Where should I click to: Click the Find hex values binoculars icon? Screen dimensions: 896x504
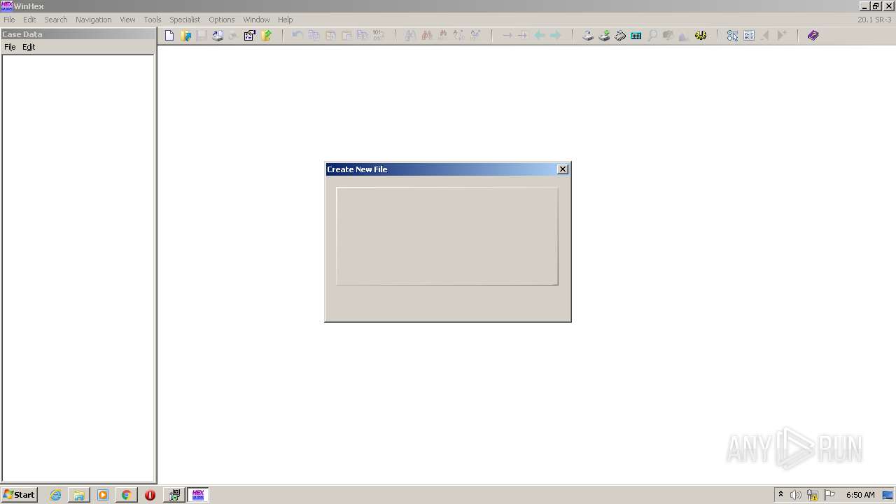tap(426, 36)
